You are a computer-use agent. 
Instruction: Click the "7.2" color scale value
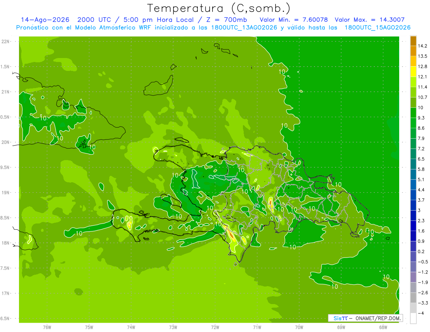pos(421,149)
